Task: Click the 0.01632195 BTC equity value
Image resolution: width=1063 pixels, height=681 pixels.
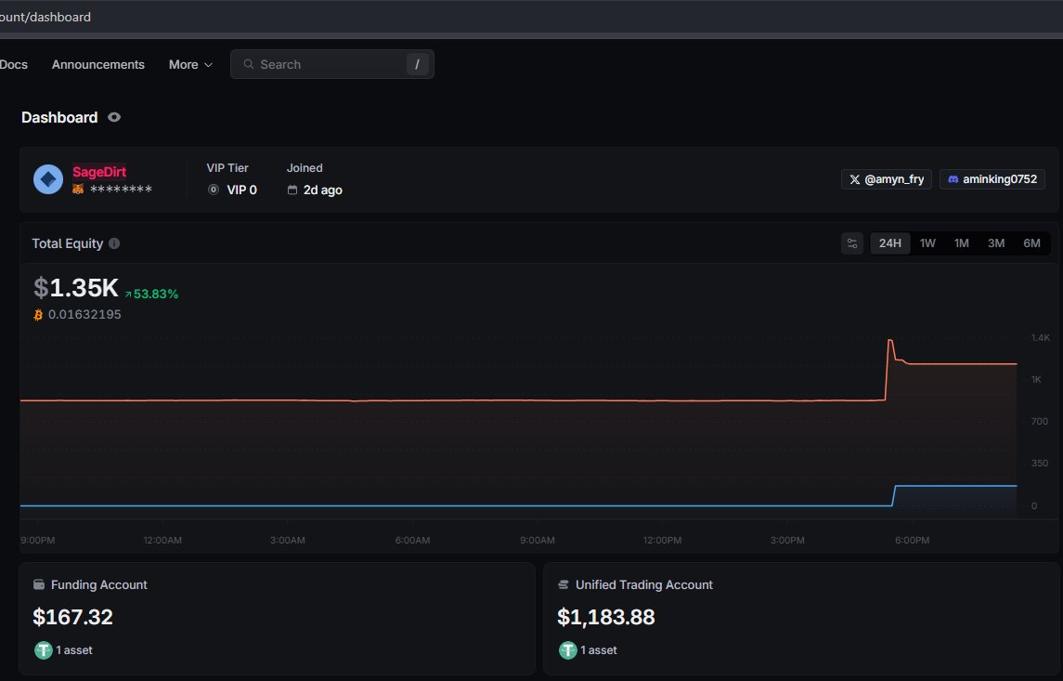Action: point(84,315)
